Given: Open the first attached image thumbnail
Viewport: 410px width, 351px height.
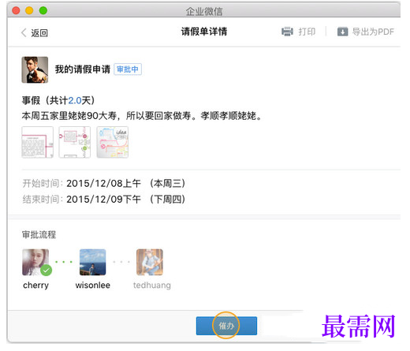Looking at the screenshot, I should click(x=38, y=142).
